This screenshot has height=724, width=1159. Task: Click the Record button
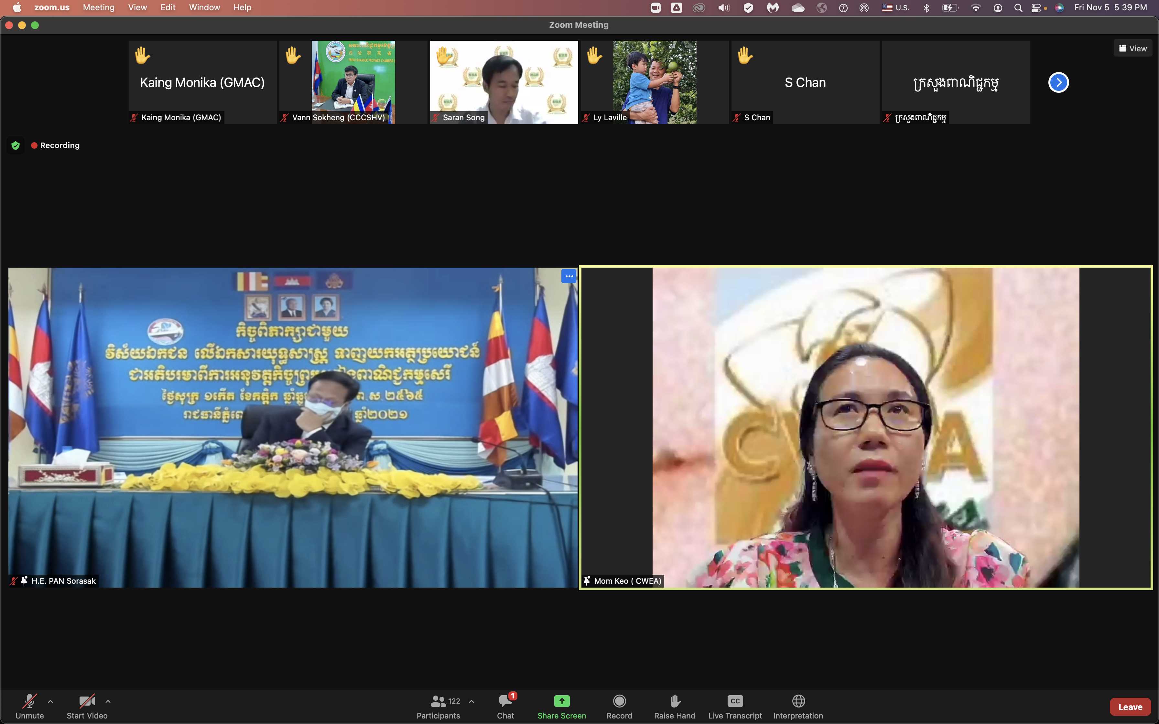pyautogui.click(x=619, y=706)
